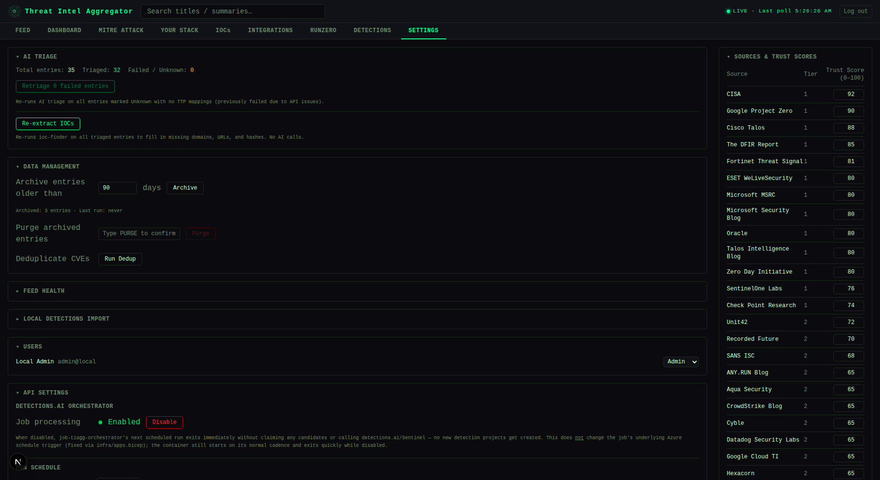
Task: Open the Next.js dev tools badge
Action: coord(18,462)
